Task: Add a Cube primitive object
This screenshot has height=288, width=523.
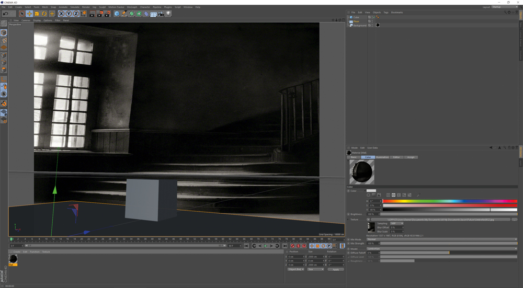Action: pos(117,14)
